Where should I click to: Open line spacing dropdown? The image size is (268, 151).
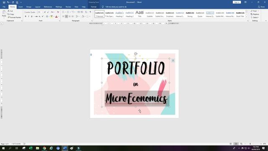(77, 16)
